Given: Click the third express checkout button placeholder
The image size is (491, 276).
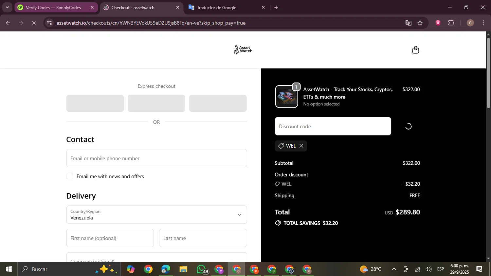Looking at the screenshot, I should tap(218, 103).
